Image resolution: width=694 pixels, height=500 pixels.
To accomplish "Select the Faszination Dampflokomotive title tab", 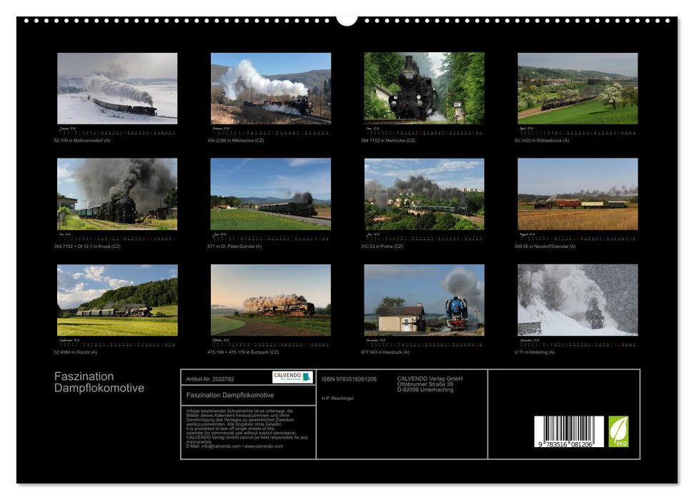I will coord(229,396).
